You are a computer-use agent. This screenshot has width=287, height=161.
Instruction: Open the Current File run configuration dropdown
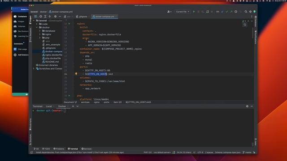click(183, 12)
